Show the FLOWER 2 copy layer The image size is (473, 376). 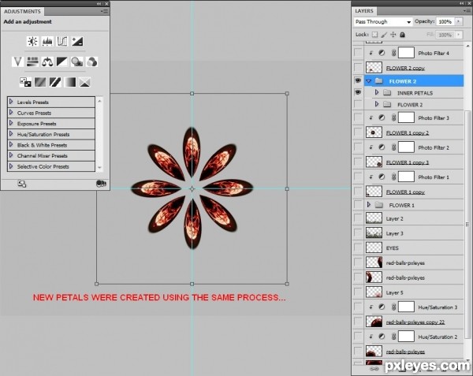click(358, 68)
